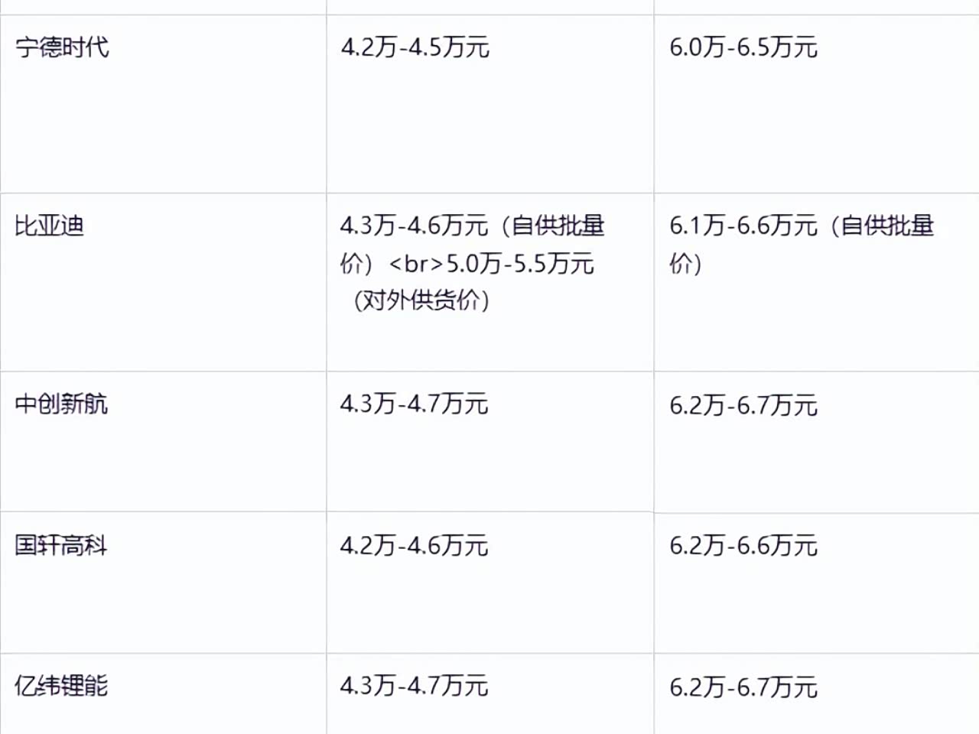Click the 4.3万-4.6万元 text in 比亚迪 row

(x=414, y=226)
